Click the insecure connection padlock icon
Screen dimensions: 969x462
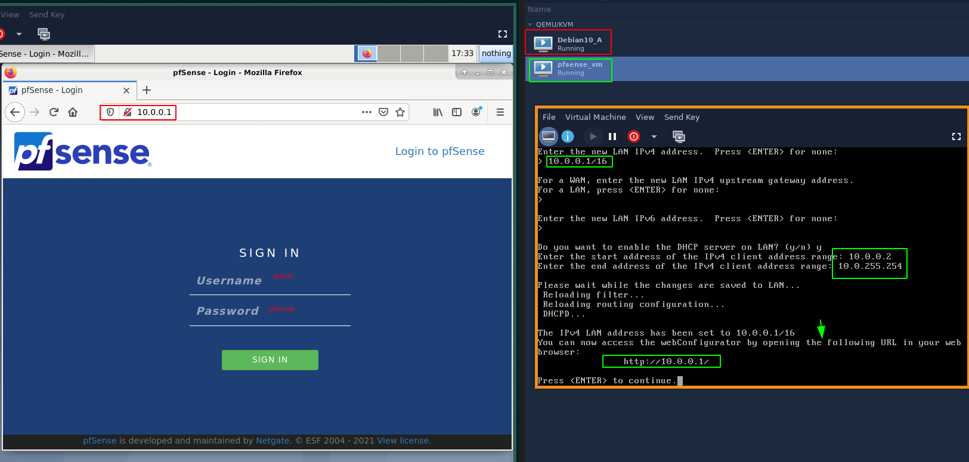pyautogui.click(x=127, y=112)
